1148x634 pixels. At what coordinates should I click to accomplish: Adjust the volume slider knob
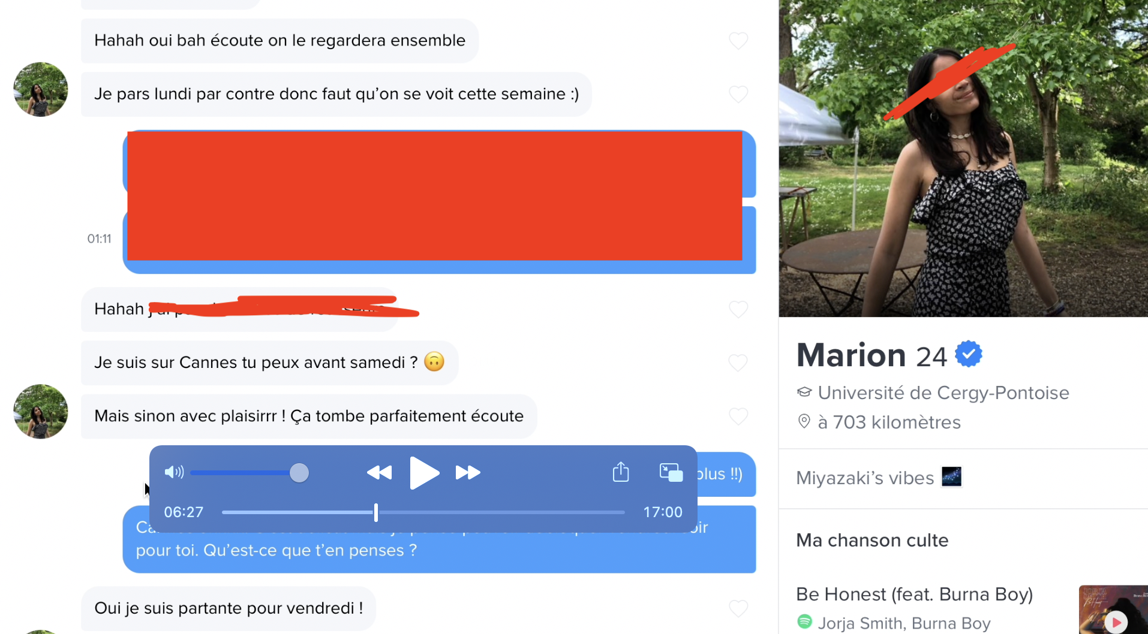[299, 473]
